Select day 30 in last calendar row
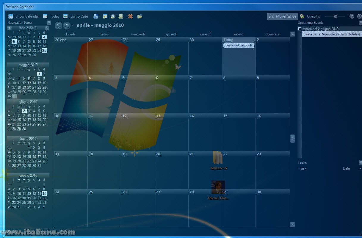 tap(272, 208)
